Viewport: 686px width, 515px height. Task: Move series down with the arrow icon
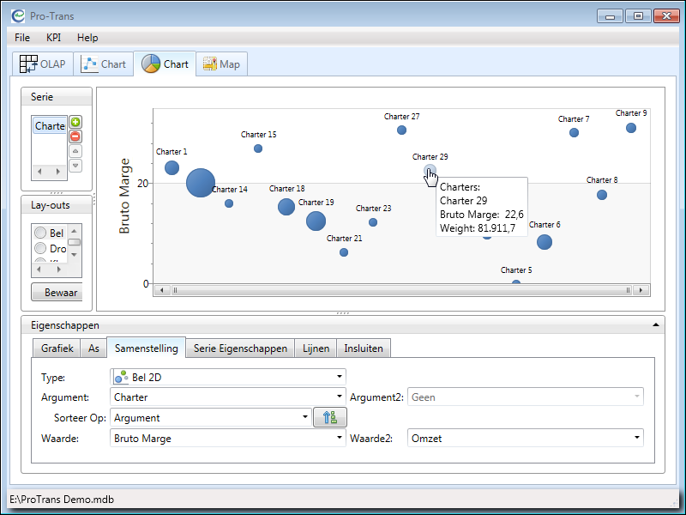pyautogui.click(x=75, y=165)
